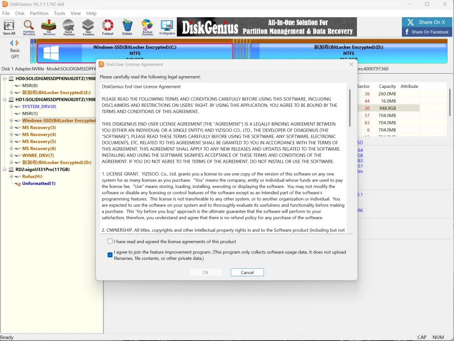Screen dimensions: 454x341
Task: Click the disabled OK button
Action: [206, 272]
